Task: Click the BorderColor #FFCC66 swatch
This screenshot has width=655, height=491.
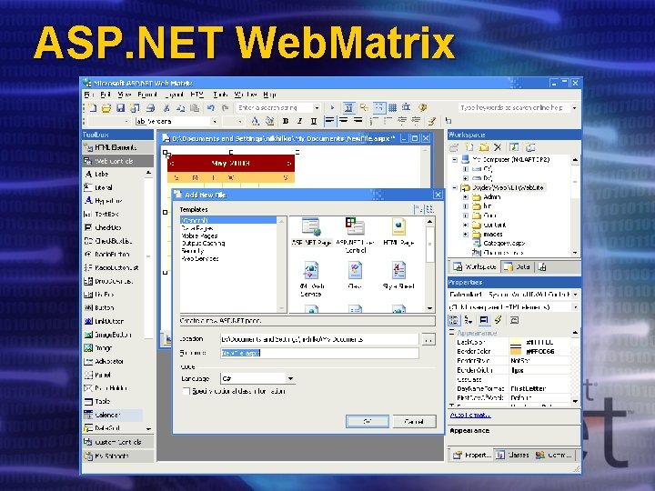Action: point(516,352)
